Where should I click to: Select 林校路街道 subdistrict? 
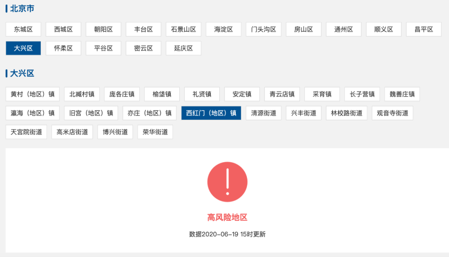point(347,113)
